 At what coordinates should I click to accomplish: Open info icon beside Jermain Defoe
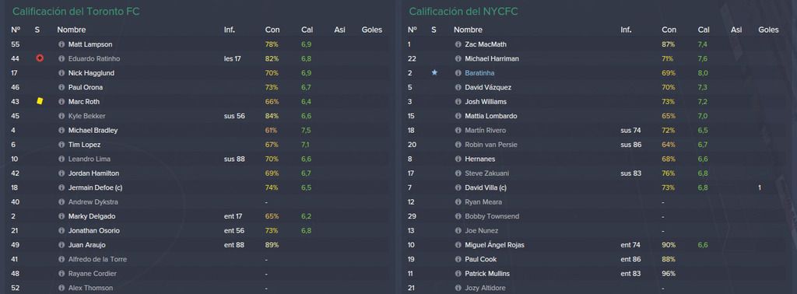(61, 188)
